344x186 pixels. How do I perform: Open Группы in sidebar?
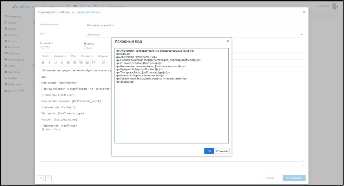(x=11, y=41)
